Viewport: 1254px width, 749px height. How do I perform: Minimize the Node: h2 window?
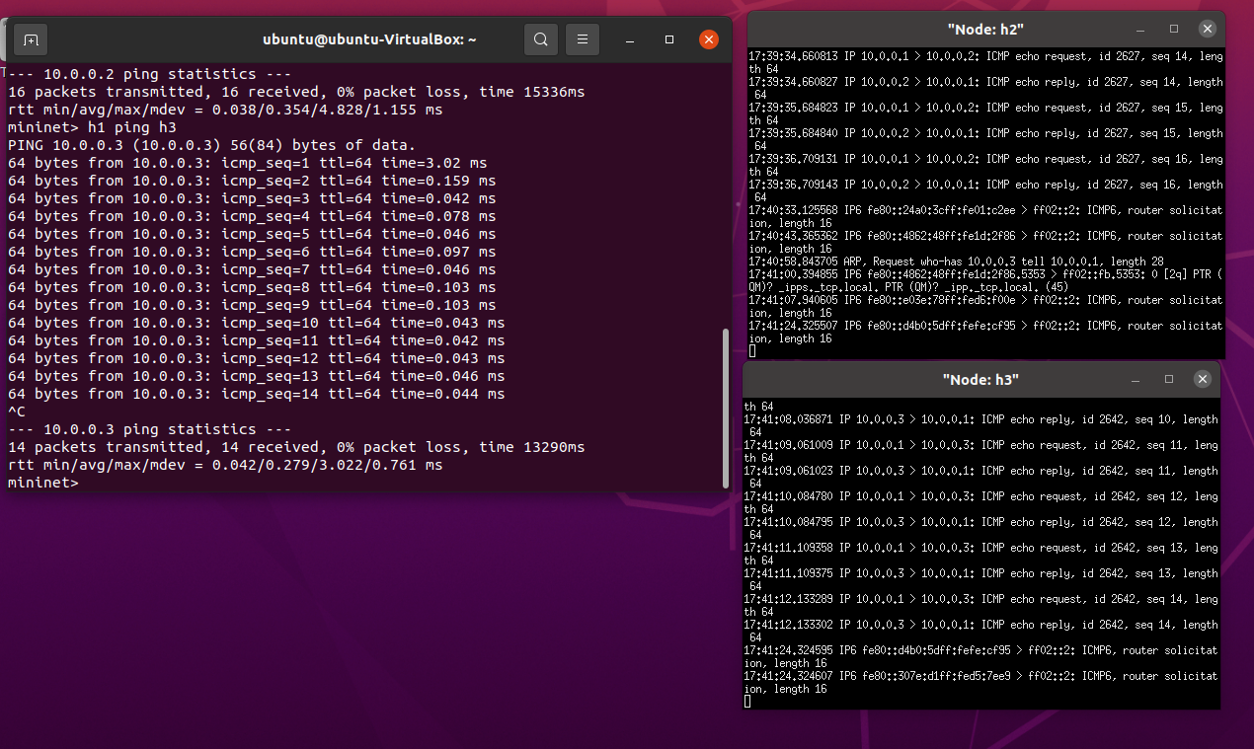[1140, 29]
